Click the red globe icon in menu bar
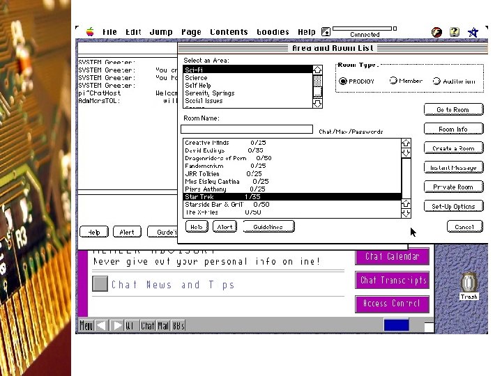502x376 pixels. click(x=436, y=32)
